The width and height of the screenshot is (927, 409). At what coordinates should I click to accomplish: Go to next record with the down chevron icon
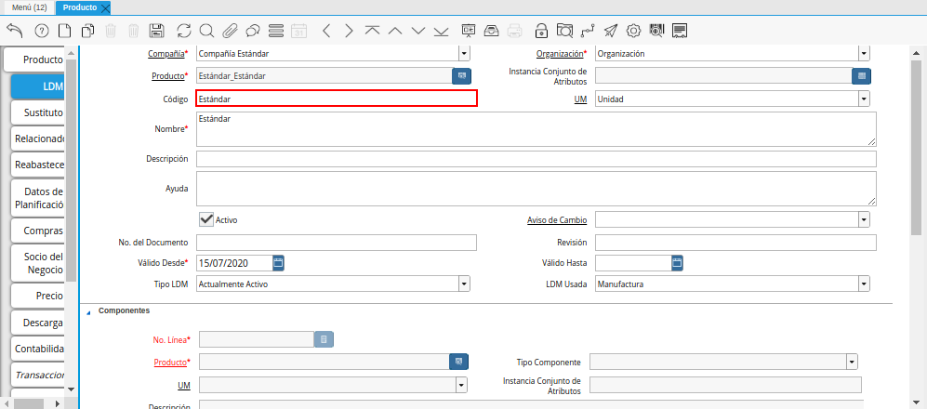coord(417,31)
